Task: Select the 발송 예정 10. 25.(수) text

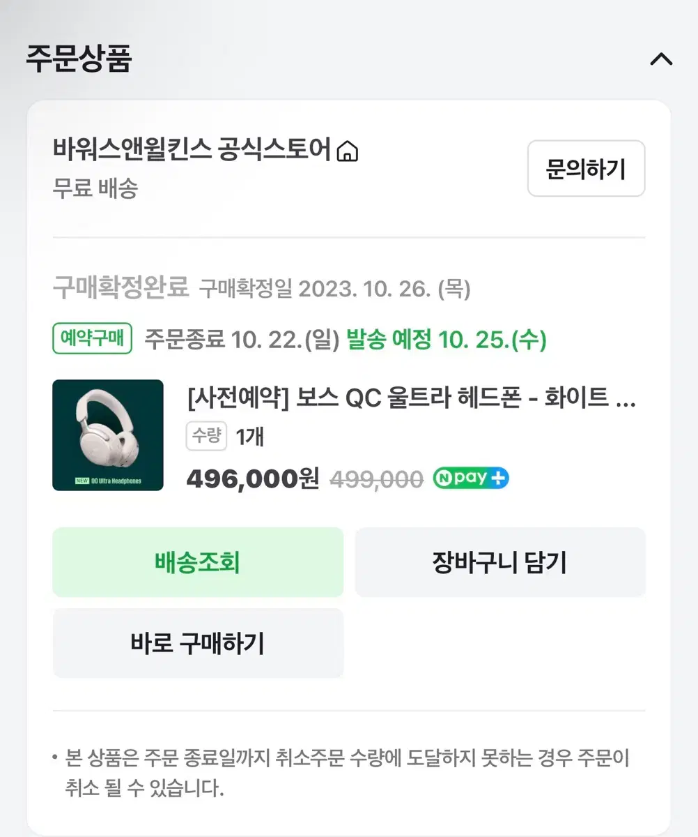Action: click(x=447, y=340)
